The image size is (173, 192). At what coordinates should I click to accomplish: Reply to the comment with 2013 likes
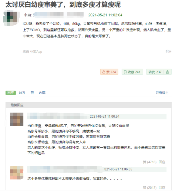[x=162, y=188]
